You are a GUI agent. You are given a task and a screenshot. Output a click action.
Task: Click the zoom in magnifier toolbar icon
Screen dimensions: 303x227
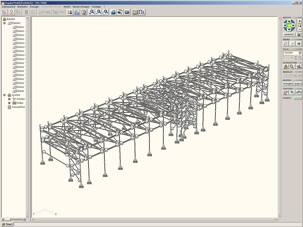pyautogui.click(x=92, y=12)
